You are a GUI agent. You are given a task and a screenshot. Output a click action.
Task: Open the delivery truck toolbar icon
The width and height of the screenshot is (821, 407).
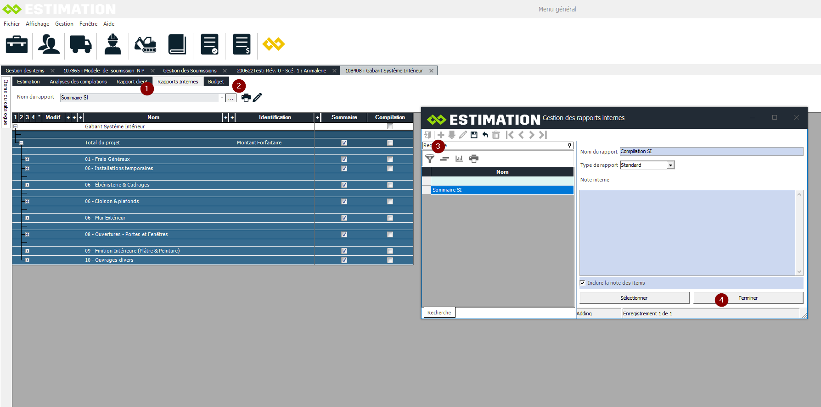pyautogui.click(x=80, y=44)
